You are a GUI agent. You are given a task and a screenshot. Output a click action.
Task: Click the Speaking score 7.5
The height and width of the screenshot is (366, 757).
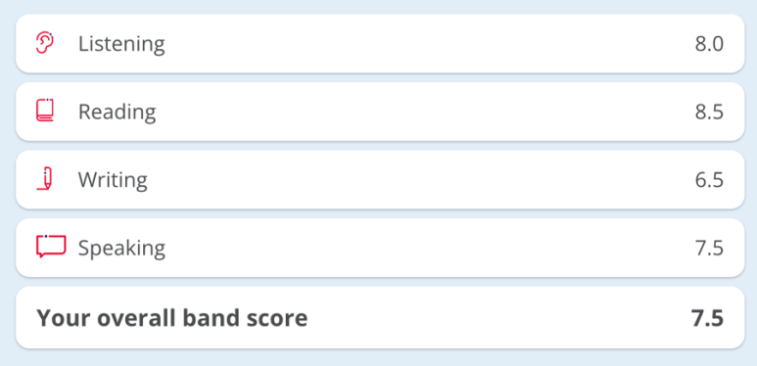(709, 249)
